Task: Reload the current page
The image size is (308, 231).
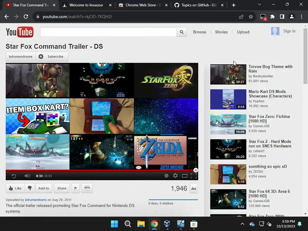Action: 26,17
